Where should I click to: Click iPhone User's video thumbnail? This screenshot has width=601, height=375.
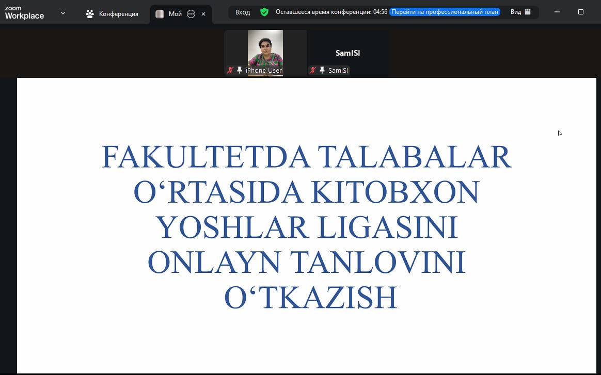[265, 52]
